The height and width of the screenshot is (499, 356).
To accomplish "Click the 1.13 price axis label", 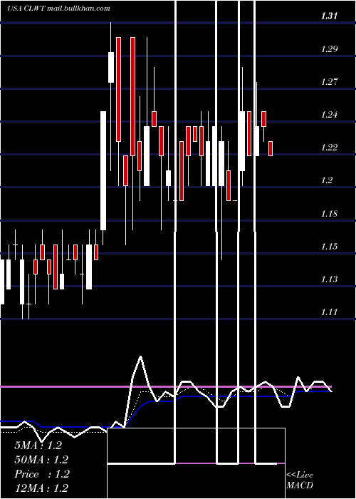I will 329,279.
